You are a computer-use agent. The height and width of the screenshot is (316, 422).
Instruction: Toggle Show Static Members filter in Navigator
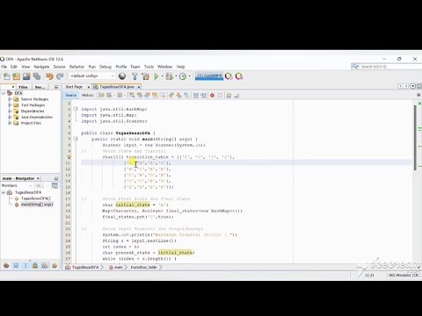click(25, 266)
